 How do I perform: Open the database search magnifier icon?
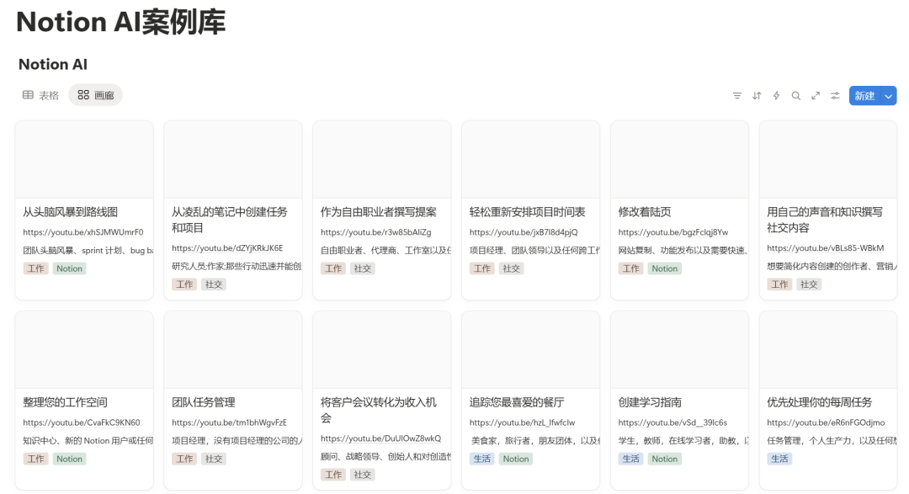pyautogui.click(x=796, y=96)
